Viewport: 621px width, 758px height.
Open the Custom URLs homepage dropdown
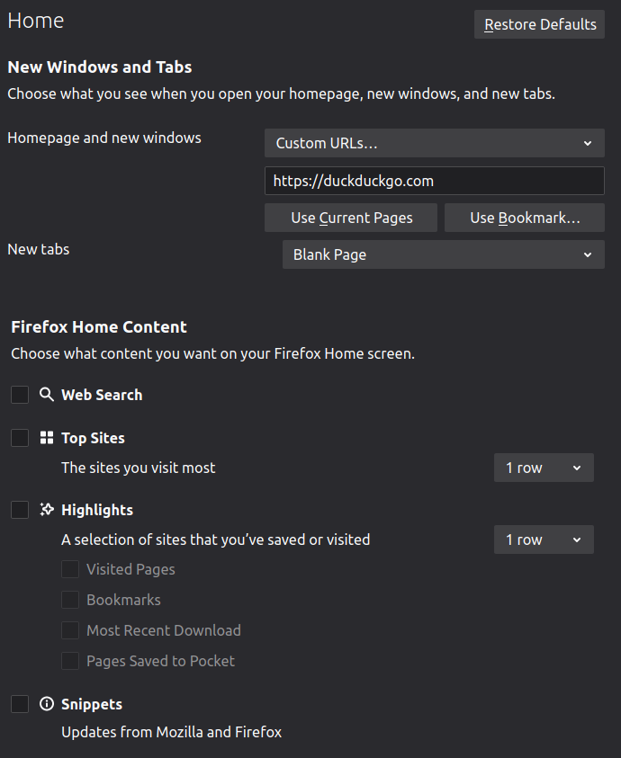tap(434, 143)
